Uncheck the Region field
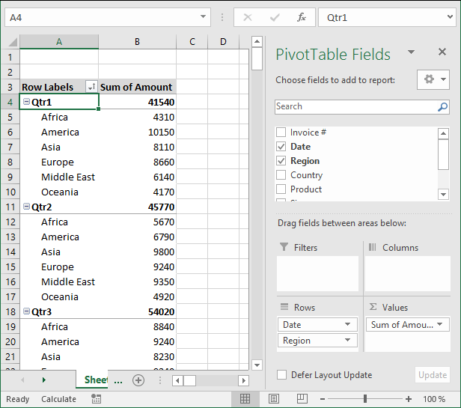Viewport: 461px width, 408px height. click(x=281, y=161)
